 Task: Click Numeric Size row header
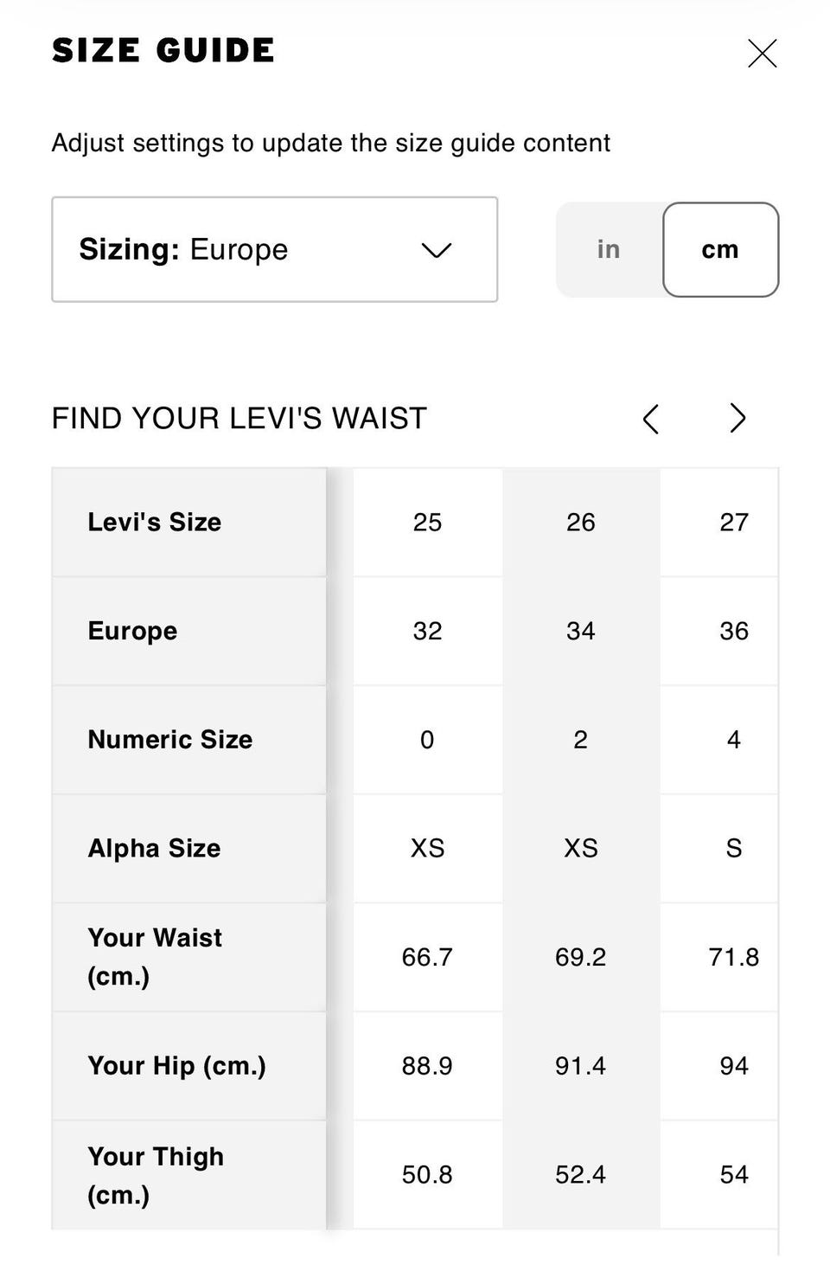click(x=170, y=740)
